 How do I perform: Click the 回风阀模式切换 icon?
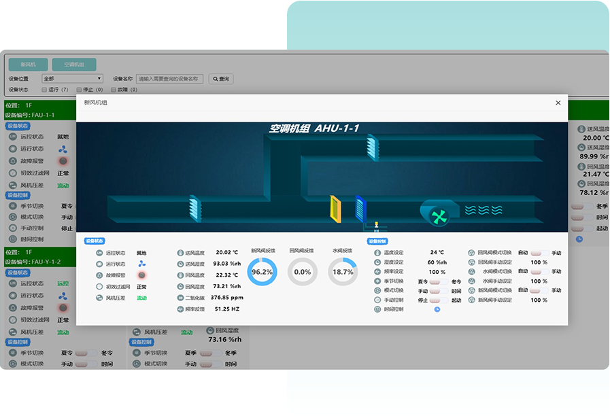coord(471,253)
